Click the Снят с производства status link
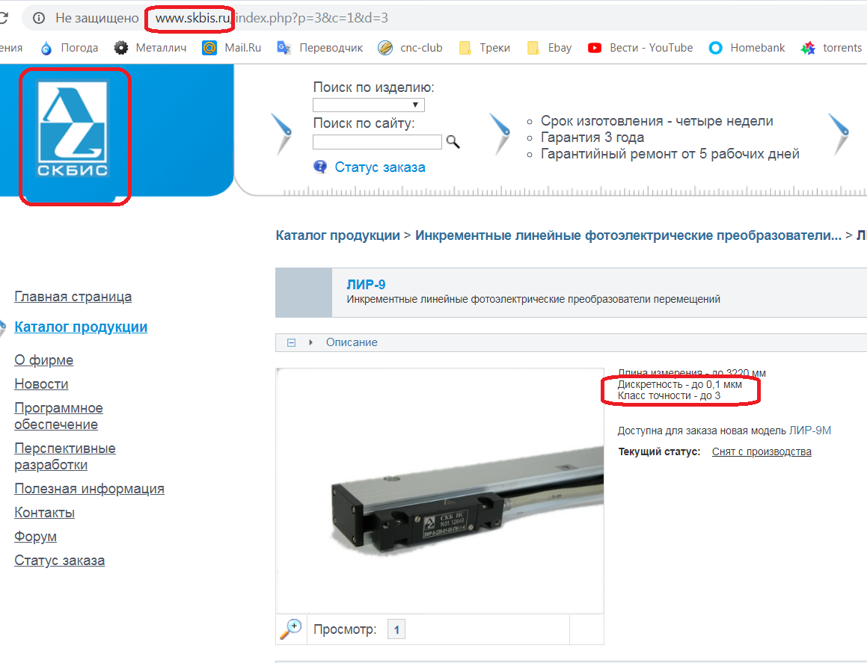 click(x=762, y=452)
